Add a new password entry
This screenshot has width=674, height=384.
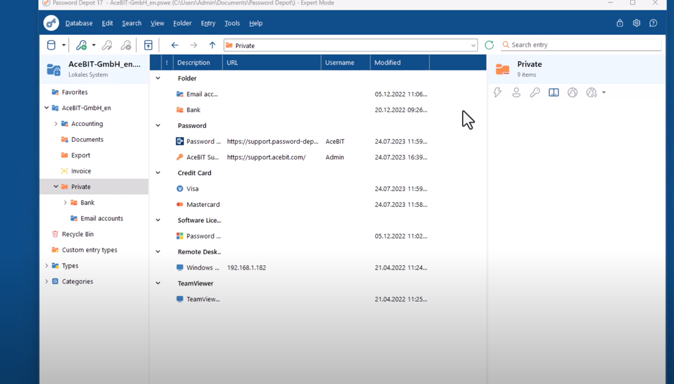tap(82, 44)
